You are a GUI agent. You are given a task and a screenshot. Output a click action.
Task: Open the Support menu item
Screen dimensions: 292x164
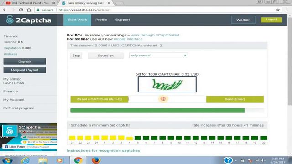(123, 20)
